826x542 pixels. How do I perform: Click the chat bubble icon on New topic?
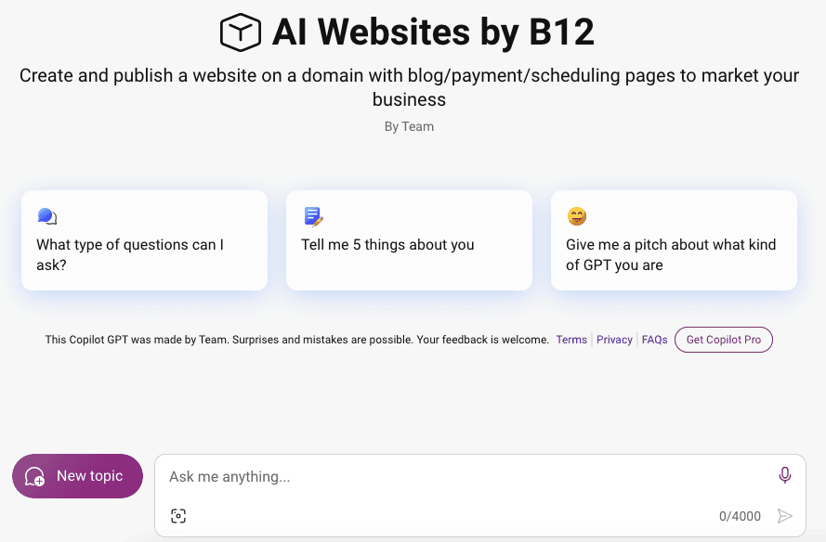(33, 475)
